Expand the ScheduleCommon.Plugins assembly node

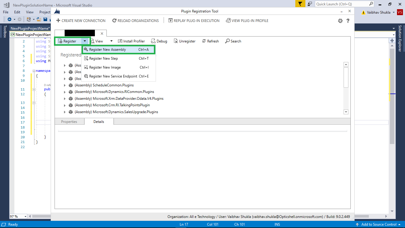[65, 85]
